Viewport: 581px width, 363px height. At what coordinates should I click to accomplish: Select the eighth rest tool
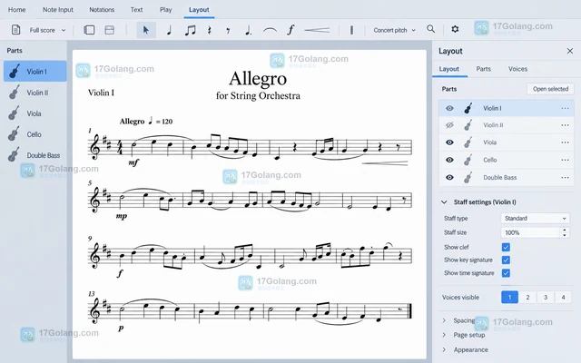tap(228, 31)
